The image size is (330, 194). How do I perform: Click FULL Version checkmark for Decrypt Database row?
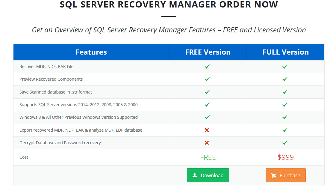(x=285, y=143)
